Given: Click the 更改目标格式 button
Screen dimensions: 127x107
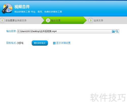Looking at the screenshot, I should click(x=40, y=43).
